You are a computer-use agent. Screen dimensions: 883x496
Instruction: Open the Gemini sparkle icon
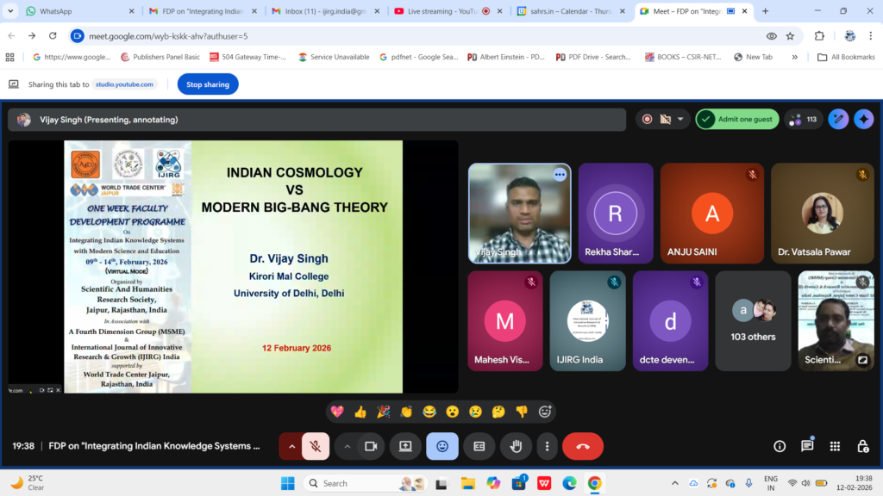[x=863, y=120]
